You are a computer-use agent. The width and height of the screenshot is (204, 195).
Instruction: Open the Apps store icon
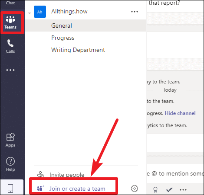click(x=10, y=140)
